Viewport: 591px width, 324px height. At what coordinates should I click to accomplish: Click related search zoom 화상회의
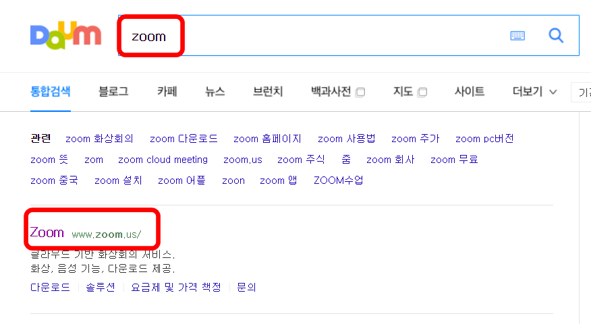pyautogui.click(x=99, y=139)
